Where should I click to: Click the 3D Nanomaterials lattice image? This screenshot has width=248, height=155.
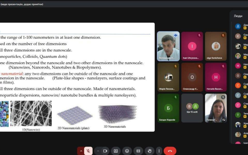[x=117, y=114]
